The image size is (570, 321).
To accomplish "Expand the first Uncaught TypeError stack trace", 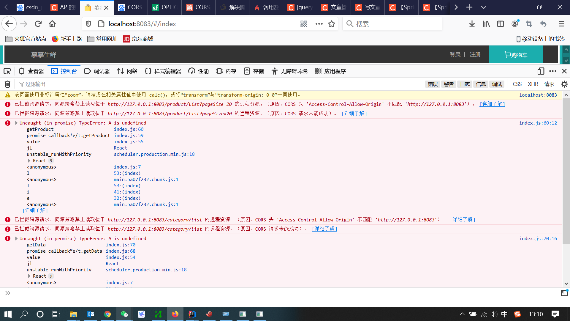I will [x=16, y=123].
